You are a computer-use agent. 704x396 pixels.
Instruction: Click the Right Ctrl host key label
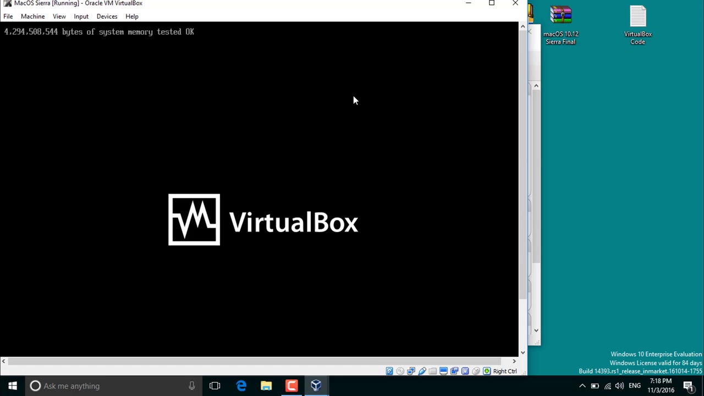coord(505,371)
